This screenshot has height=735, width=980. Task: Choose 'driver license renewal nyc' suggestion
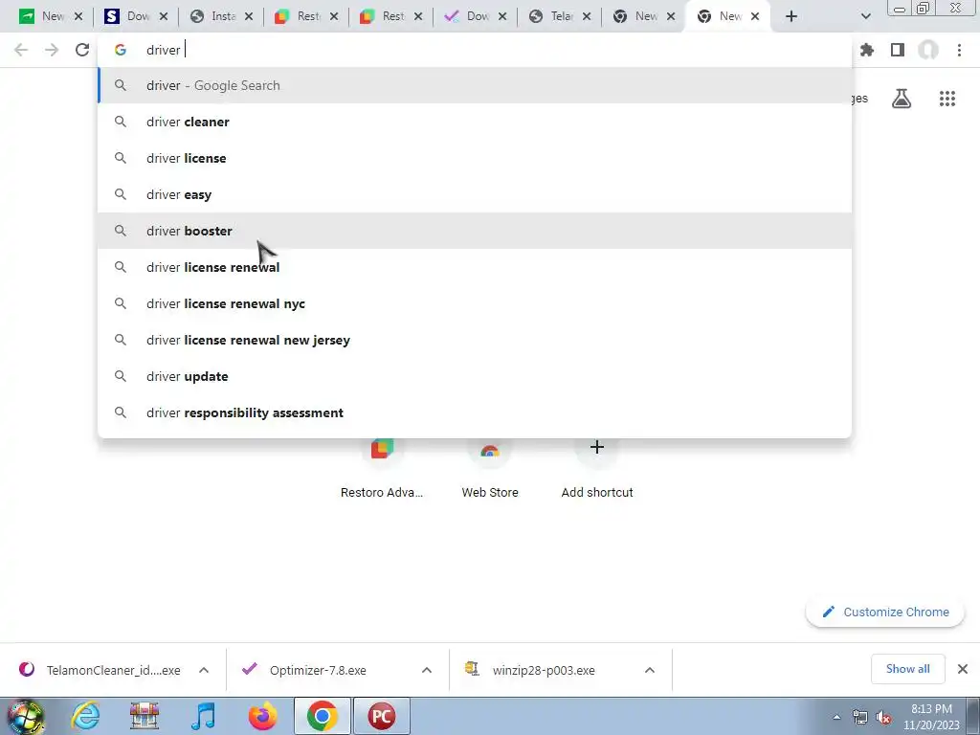475,303
